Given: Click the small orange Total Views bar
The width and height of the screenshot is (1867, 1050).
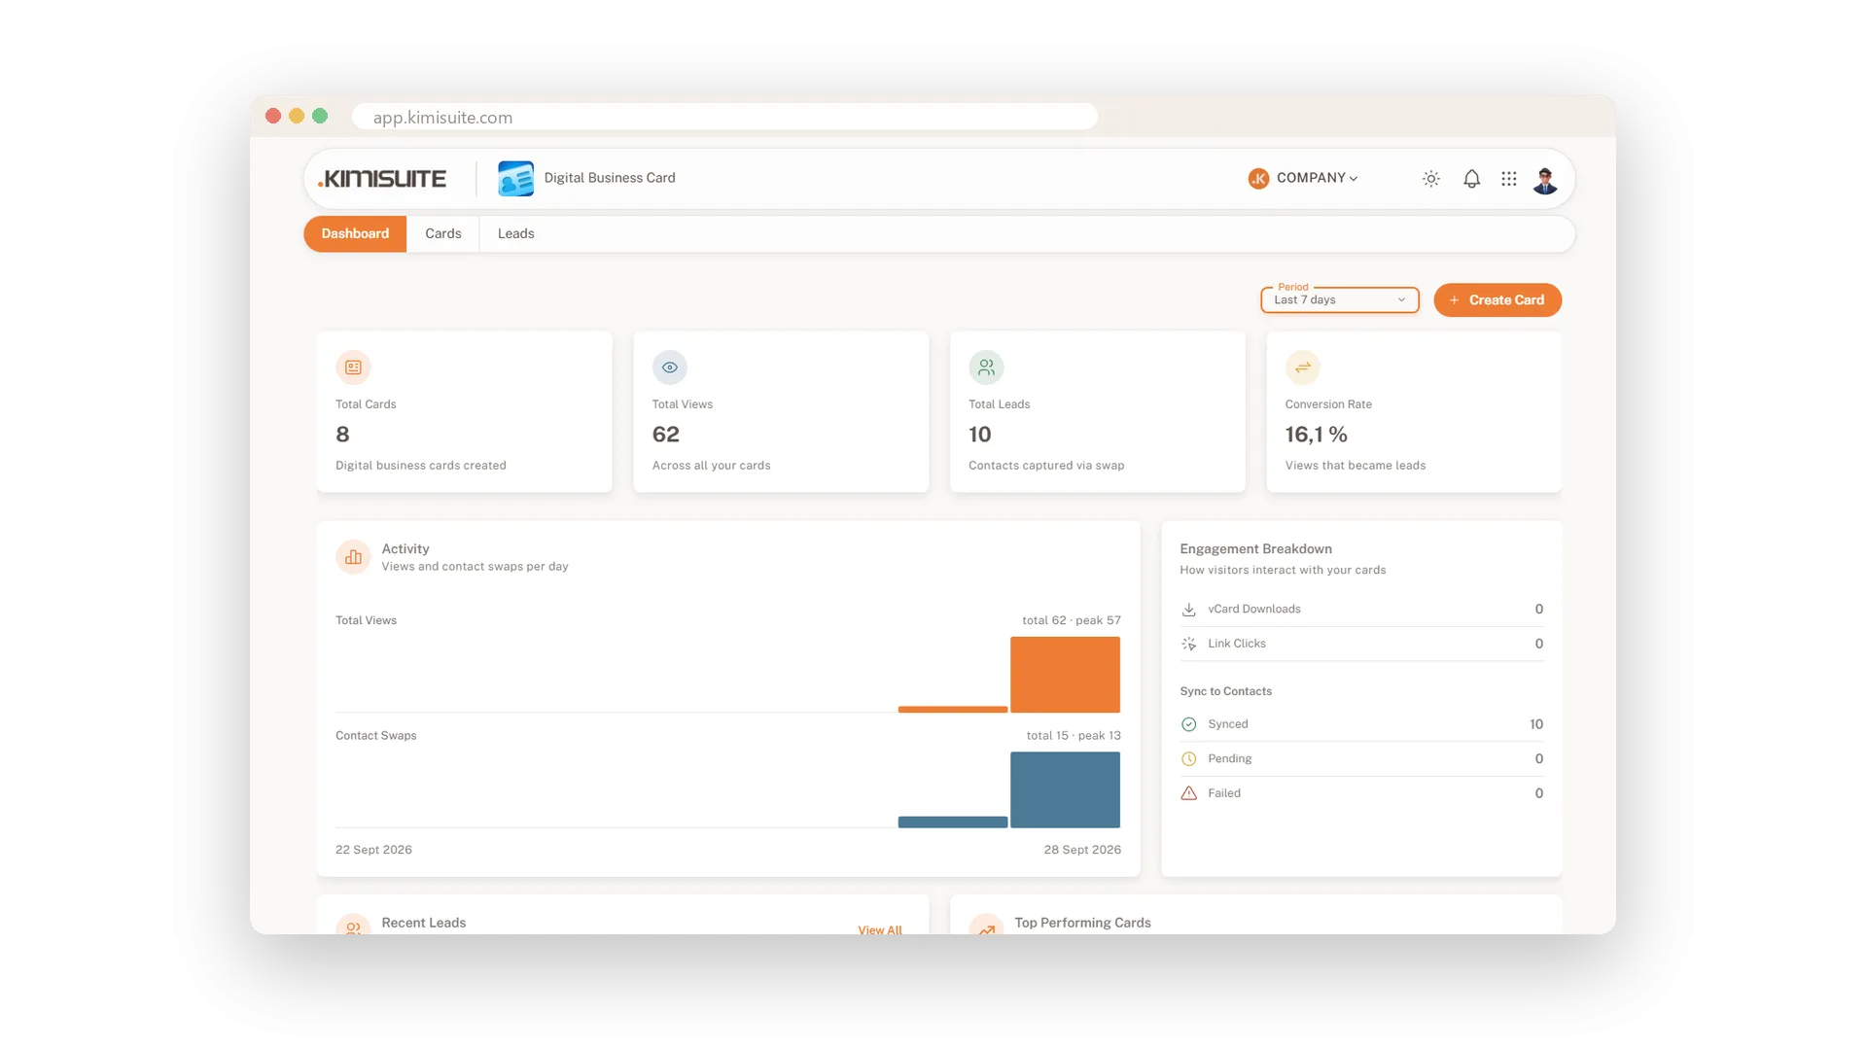Looking at the screenshot, I should (953, 710).
